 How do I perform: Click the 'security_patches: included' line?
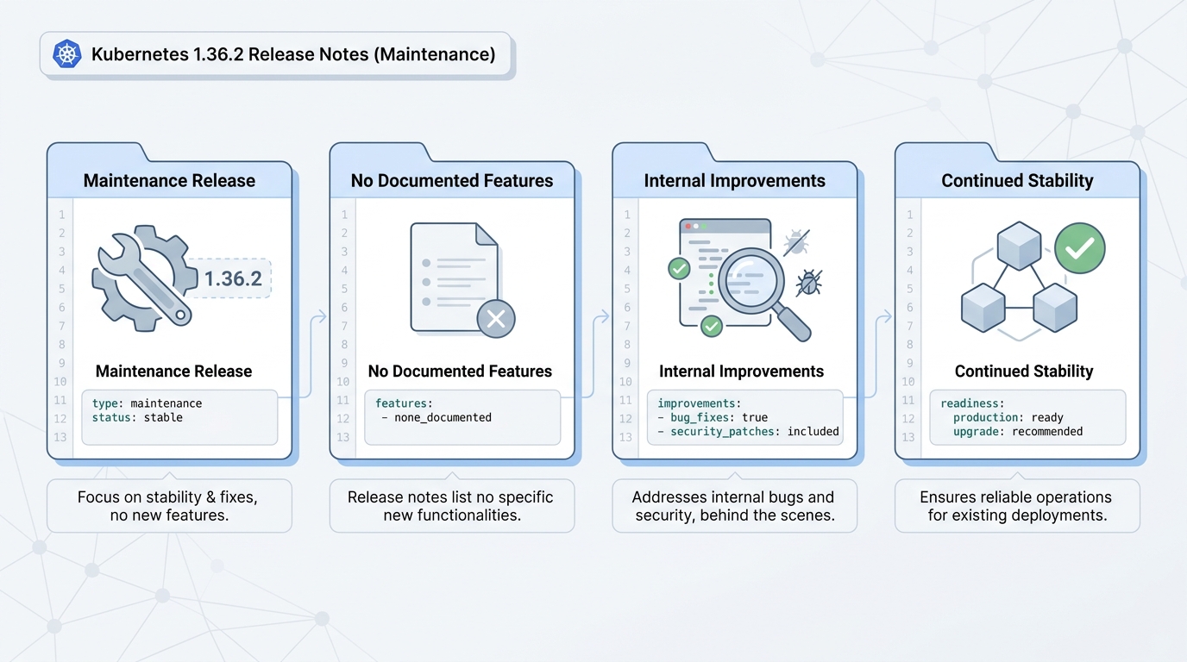point(748,431)
